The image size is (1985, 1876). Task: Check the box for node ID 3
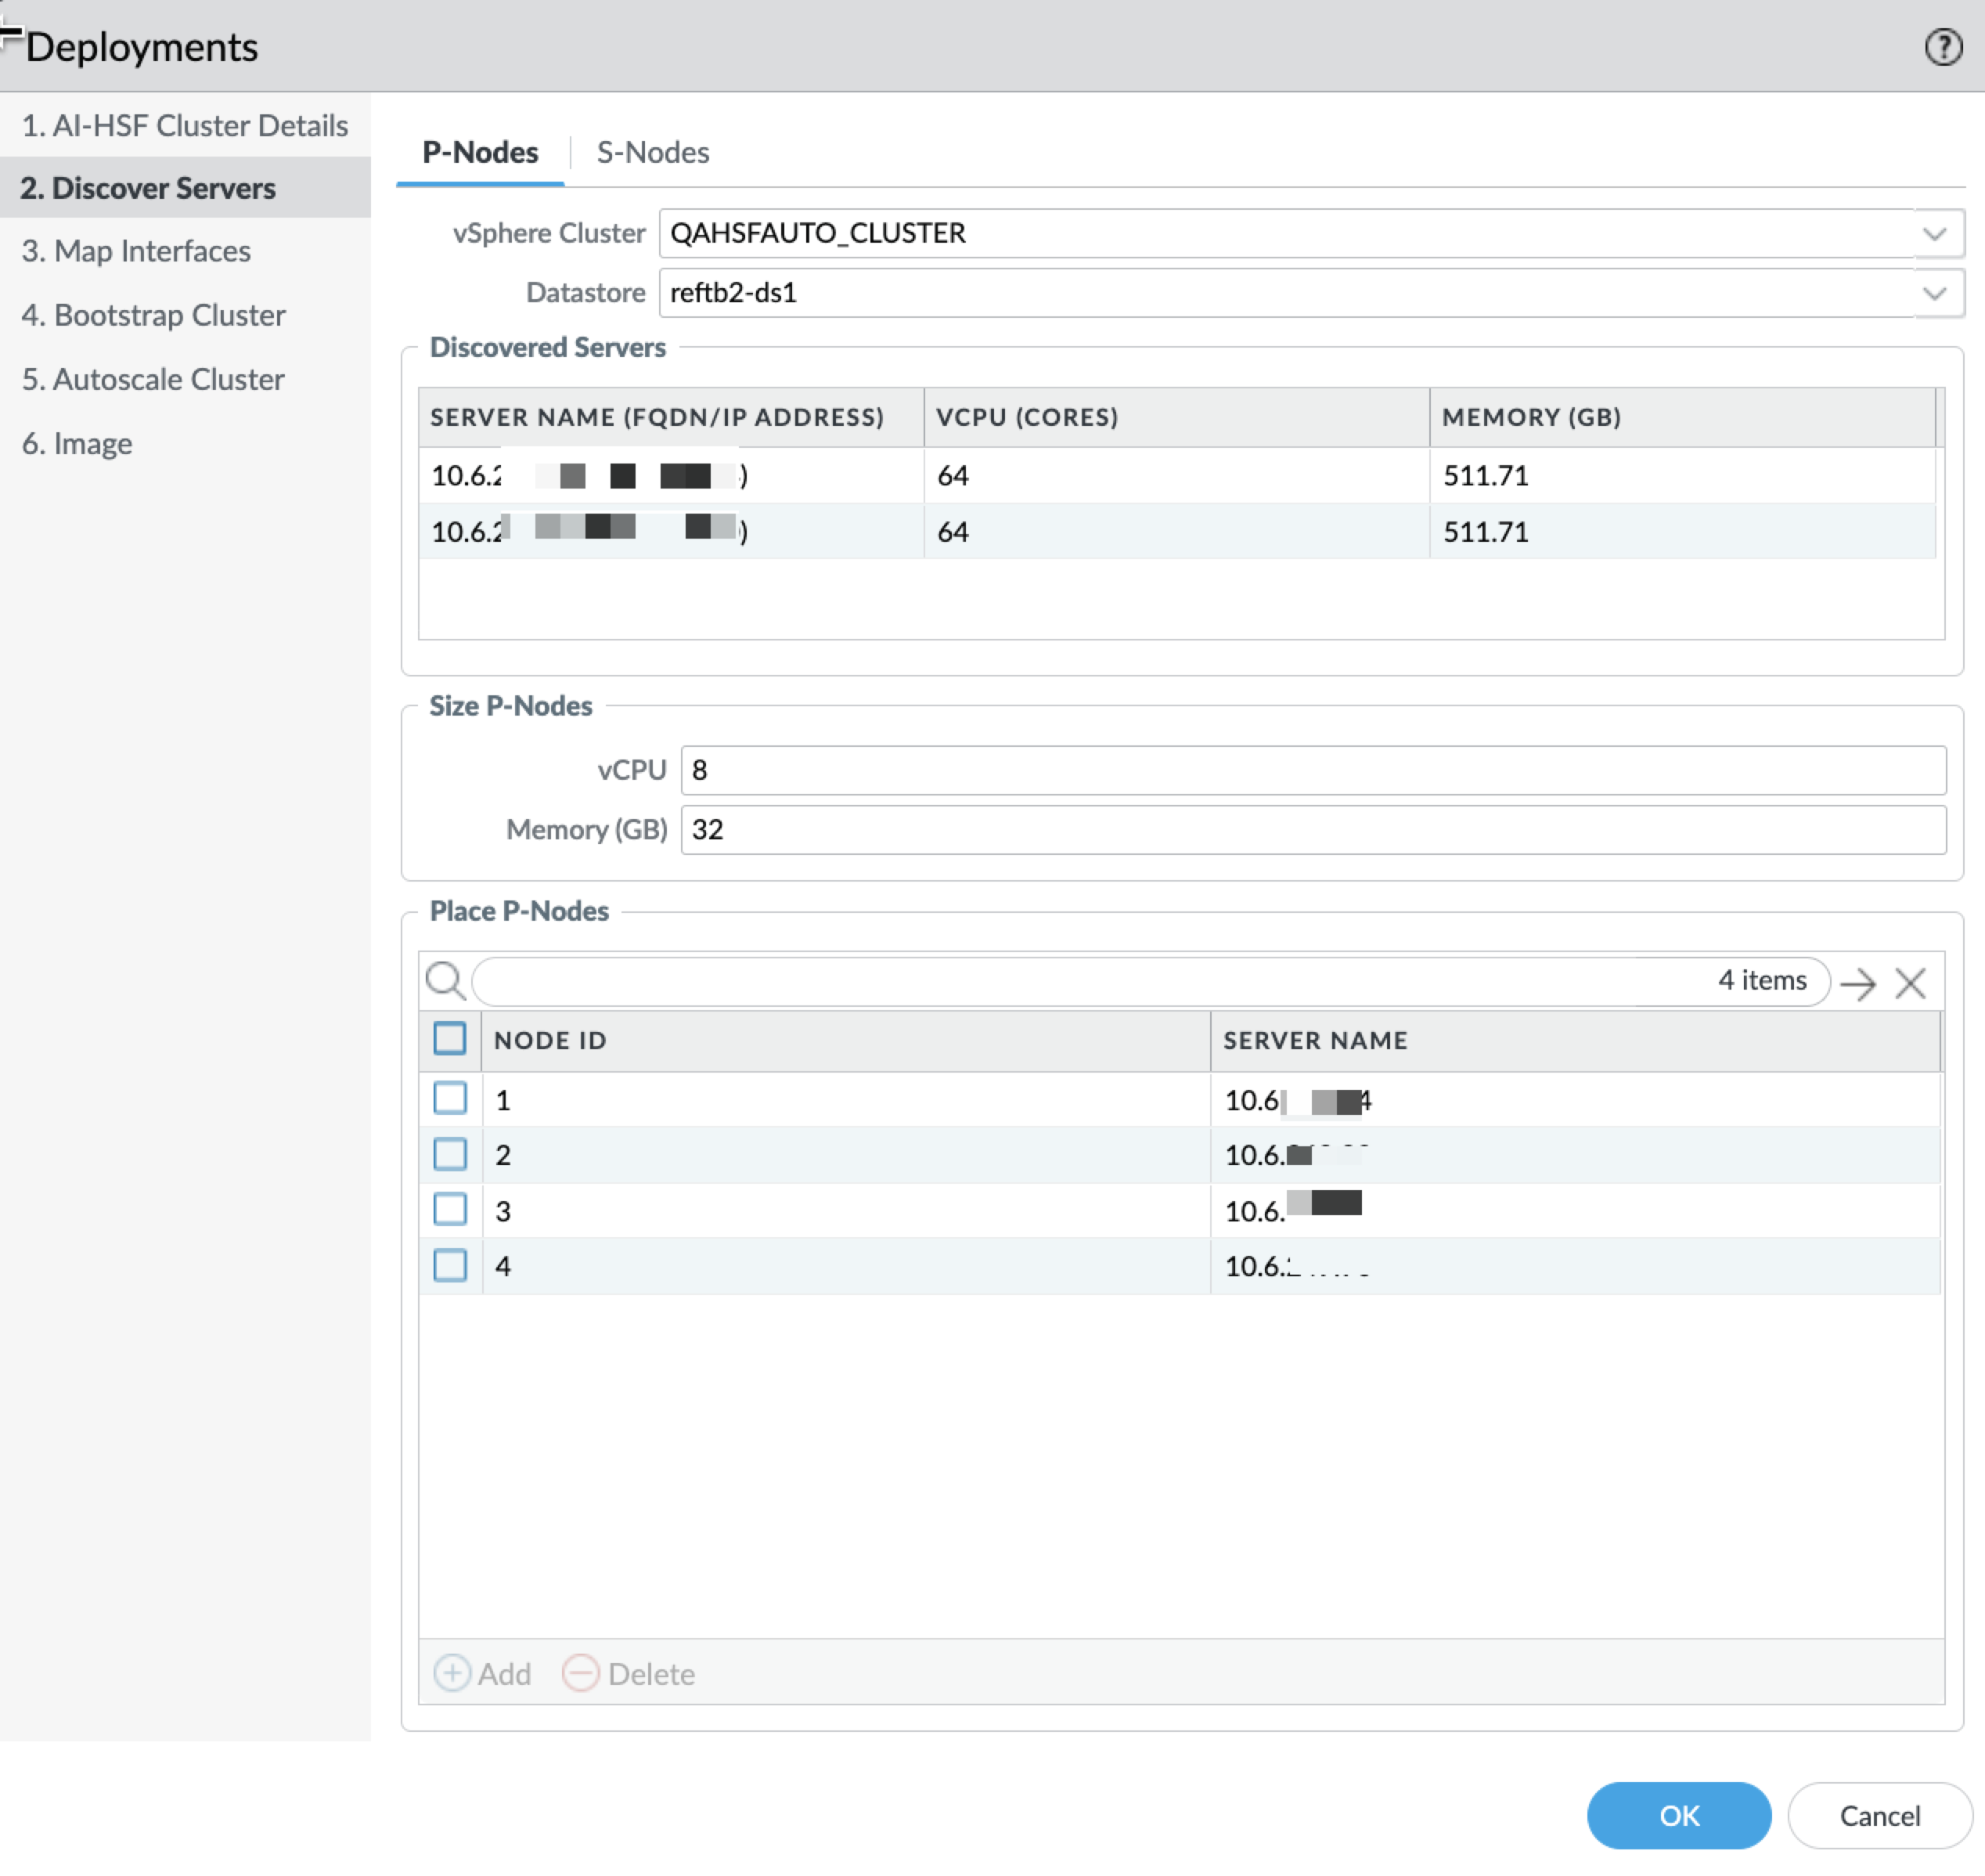tap(450, 1209)
